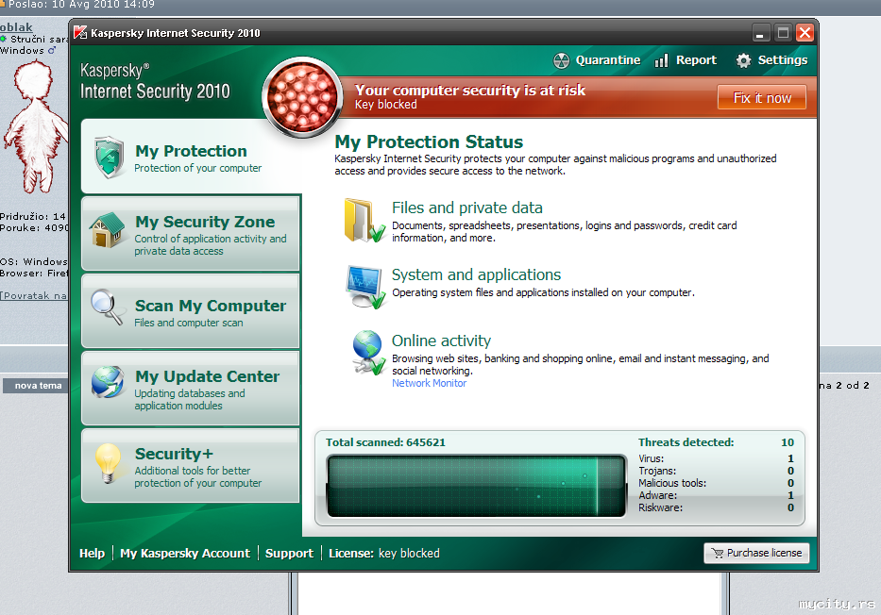This screenshot has width=881, height=615.
Task: Click the Security+ light bulb icon
Action: tap(108, 463)
